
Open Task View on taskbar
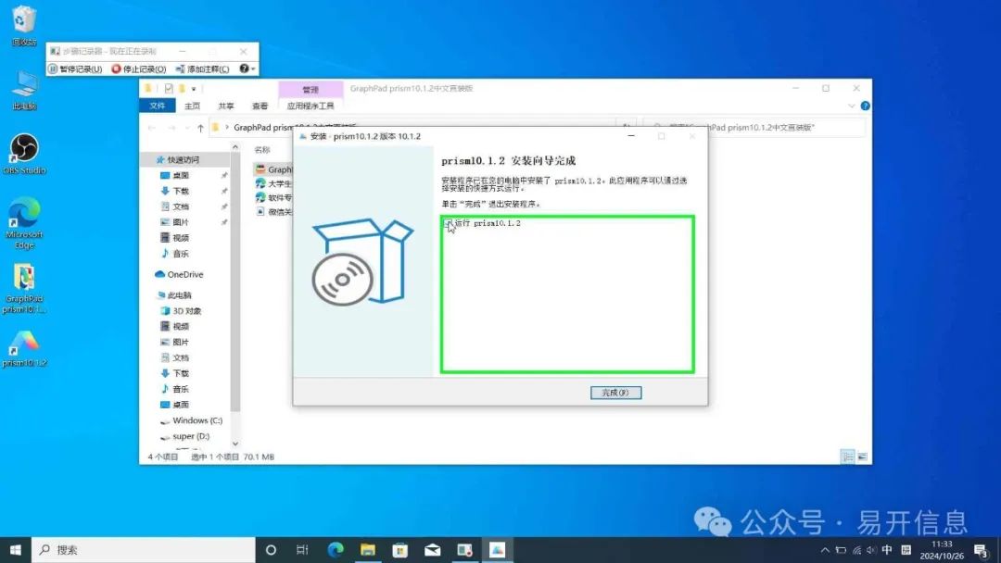point(302,550)
